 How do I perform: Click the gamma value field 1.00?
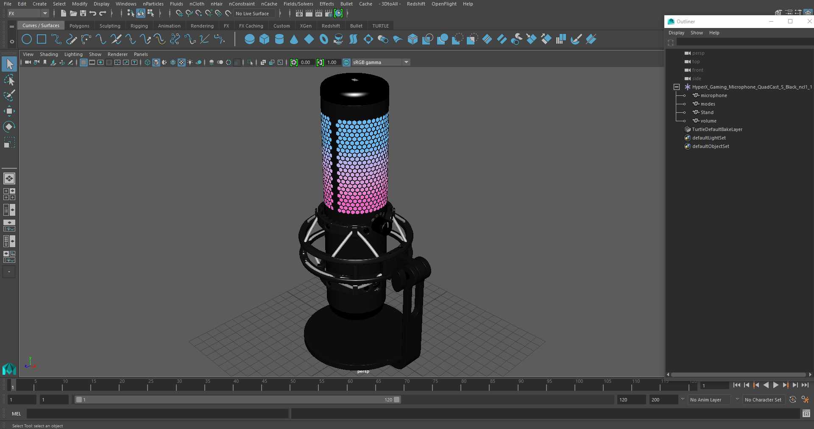[x=332, y=62]
